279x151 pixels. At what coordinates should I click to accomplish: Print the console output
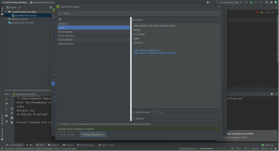coord(12,118)
